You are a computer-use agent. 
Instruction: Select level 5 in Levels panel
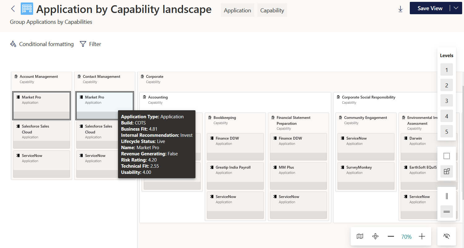447,132
